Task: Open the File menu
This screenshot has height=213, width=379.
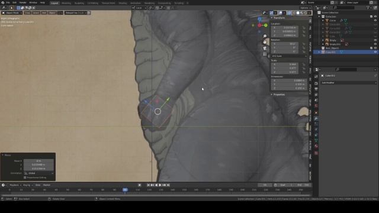Action: pos(8,2)
